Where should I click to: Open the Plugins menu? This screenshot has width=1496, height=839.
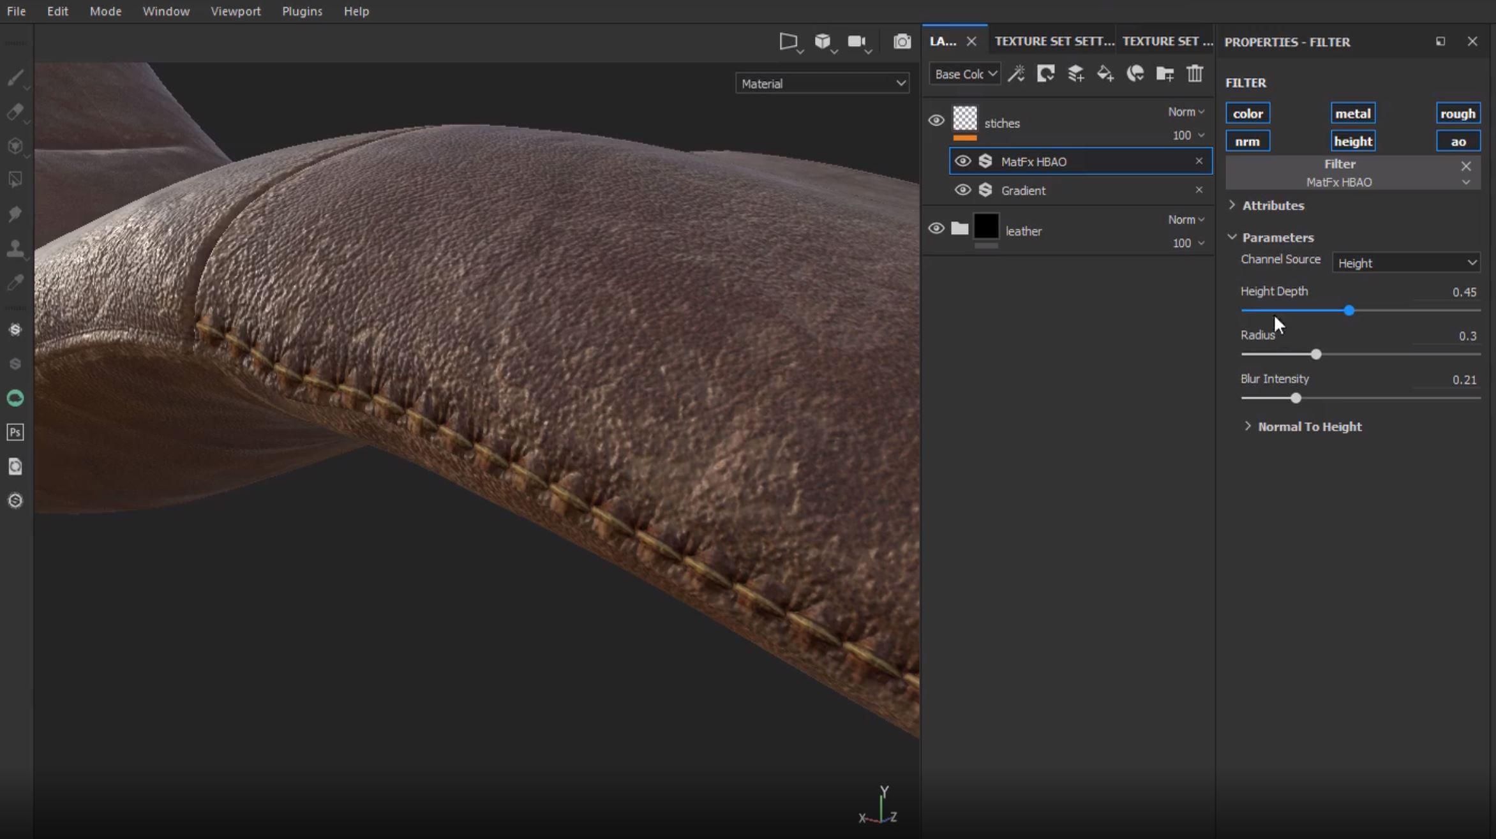(x=302, y=11)
